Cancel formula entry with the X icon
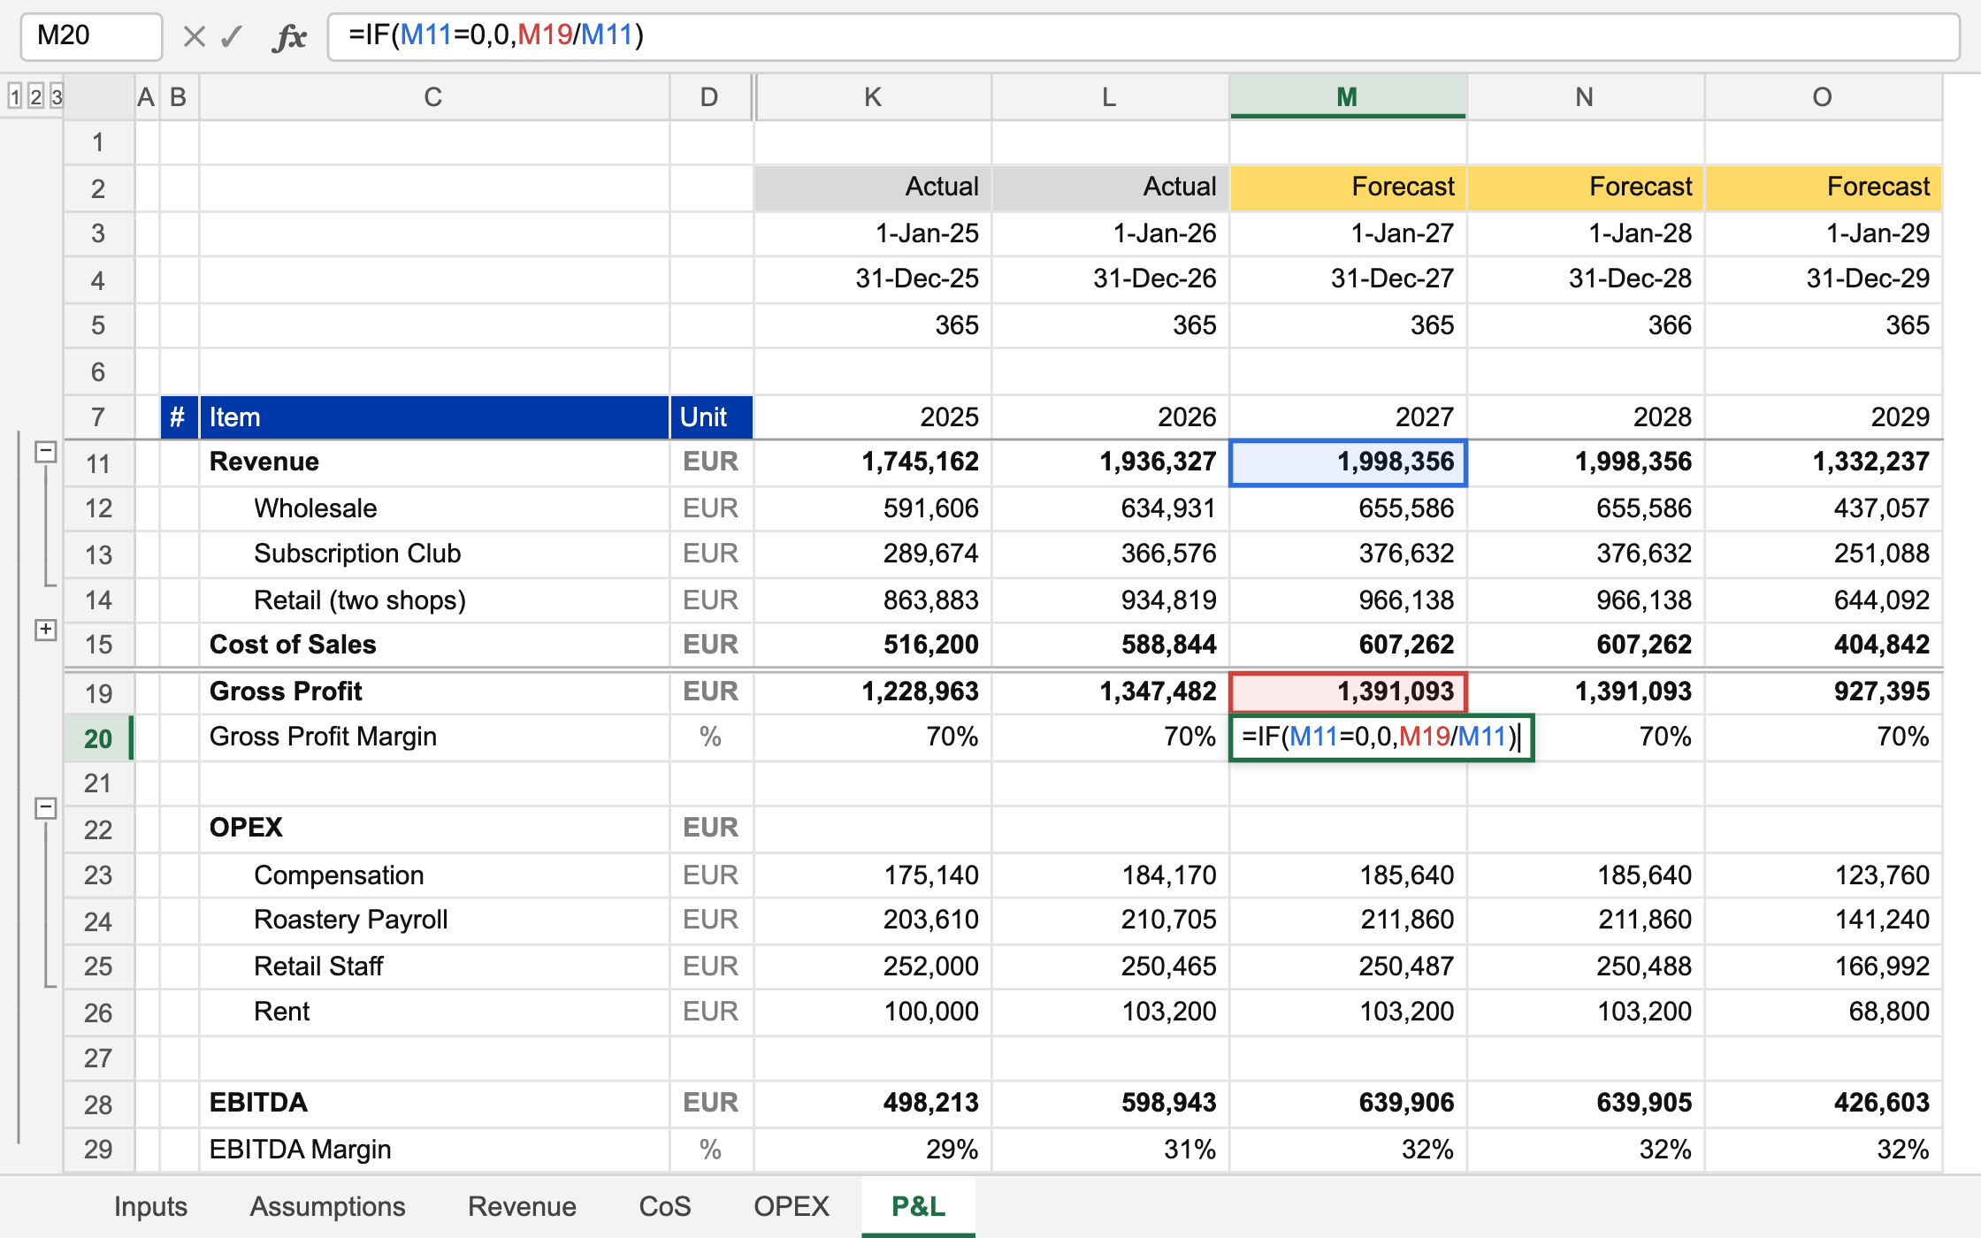Viewport: 1981px width, 1238px height. click(194, 36)
